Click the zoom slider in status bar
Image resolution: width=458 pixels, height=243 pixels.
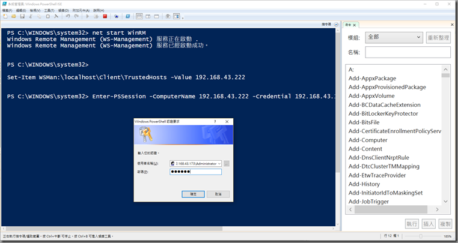point(421,236)
